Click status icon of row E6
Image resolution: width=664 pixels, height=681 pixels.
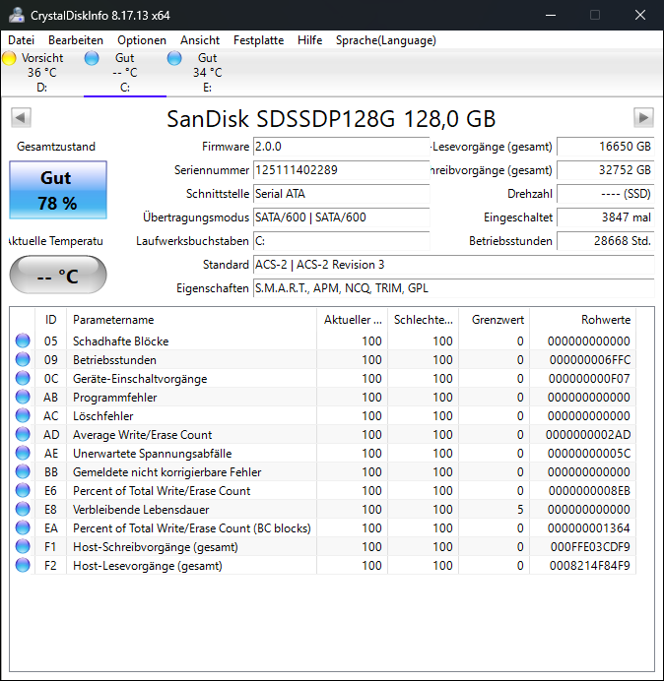click(x=23, y=490)
